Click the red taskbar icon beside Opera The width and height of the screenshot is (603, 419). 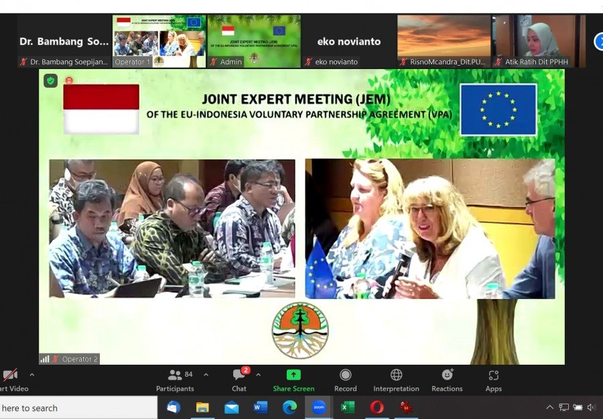tap(406, 407)
